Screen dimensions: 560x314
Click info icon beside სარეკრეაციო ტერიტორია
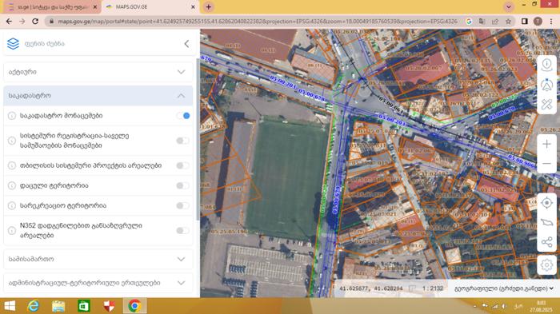12,205
